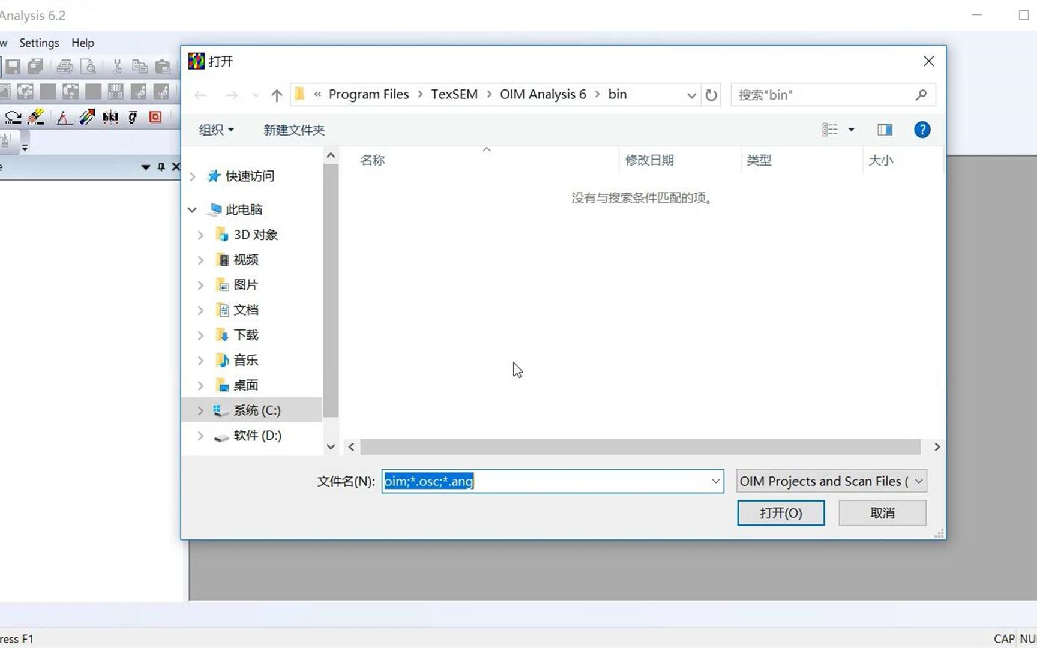
Task: Click the print toolbar icon
Action: [x=64, y=67]
